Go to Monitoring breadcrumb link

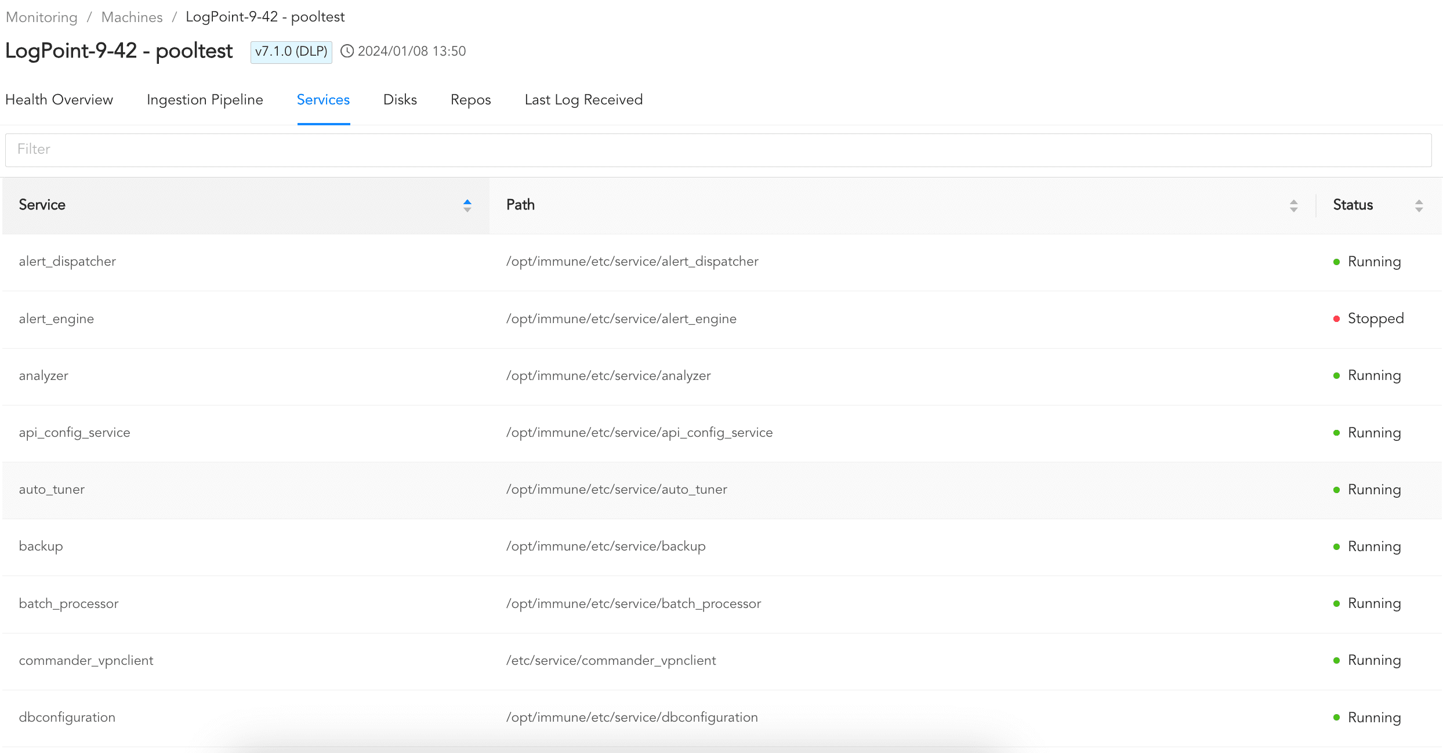42,17
